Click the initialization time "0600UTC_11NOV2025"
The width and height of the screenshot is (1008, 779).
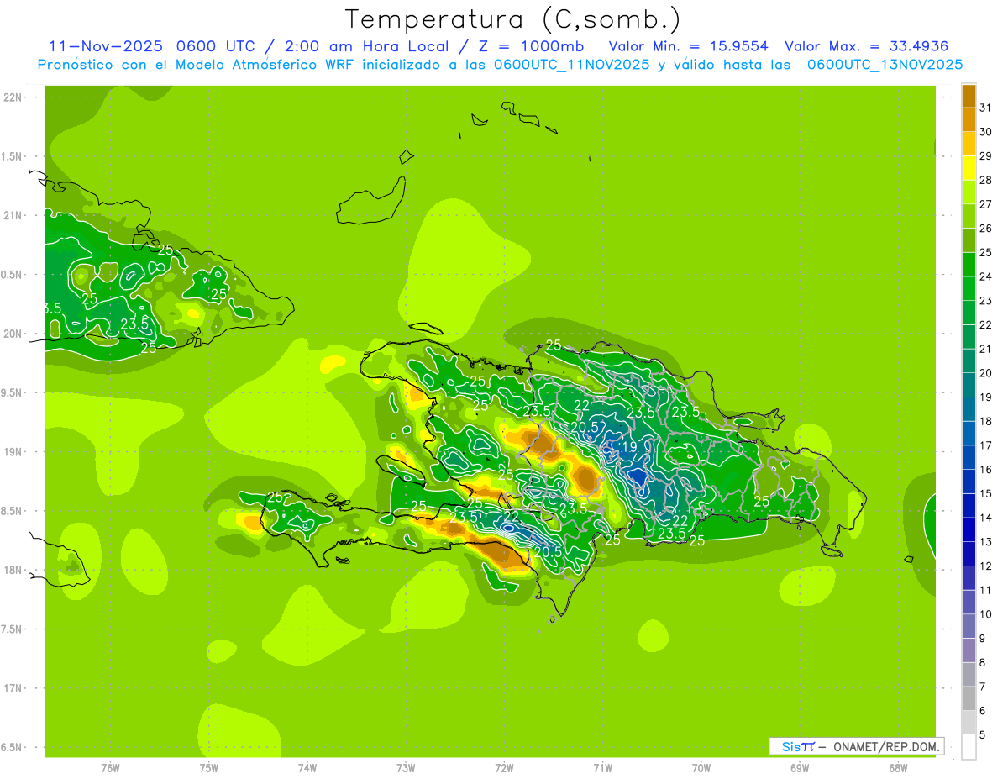(571, 65)
